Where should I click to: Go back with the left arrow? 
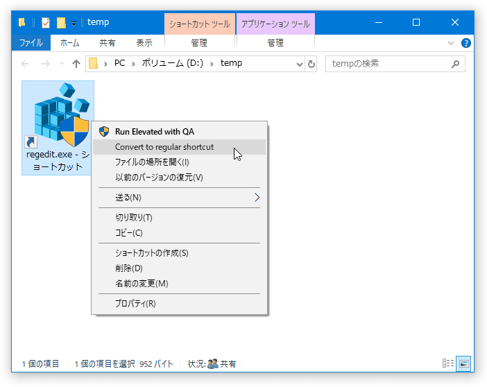click(25, 64)
